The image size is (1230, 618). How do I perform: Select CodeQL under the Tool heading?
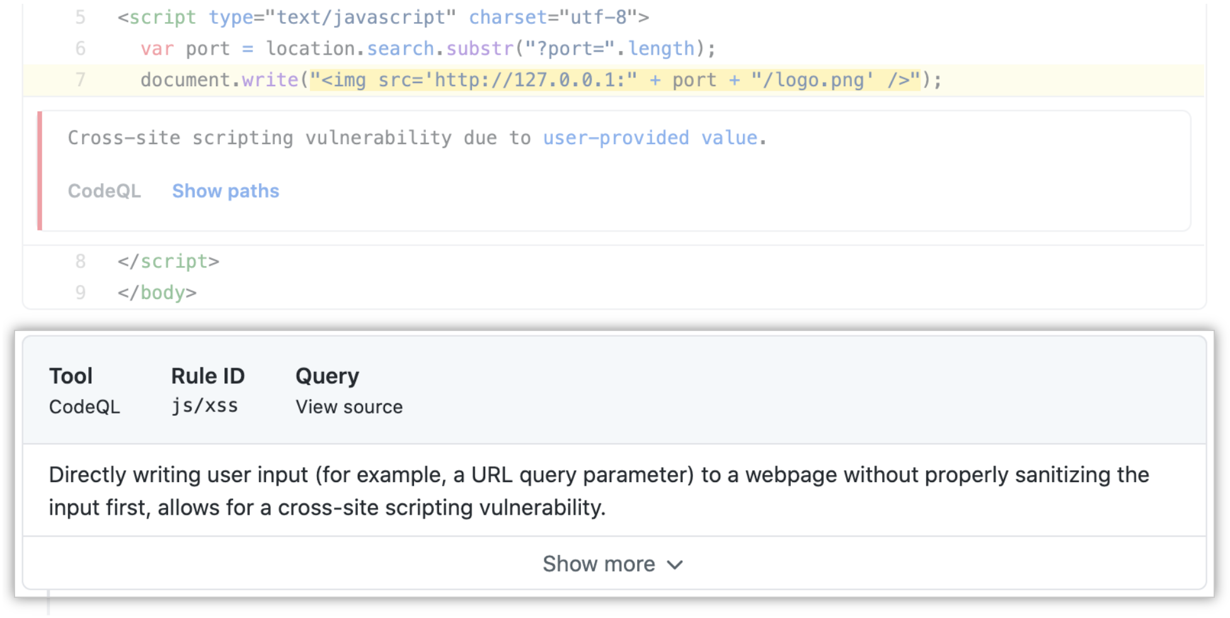pyautogui.click(x=84, y=407)
